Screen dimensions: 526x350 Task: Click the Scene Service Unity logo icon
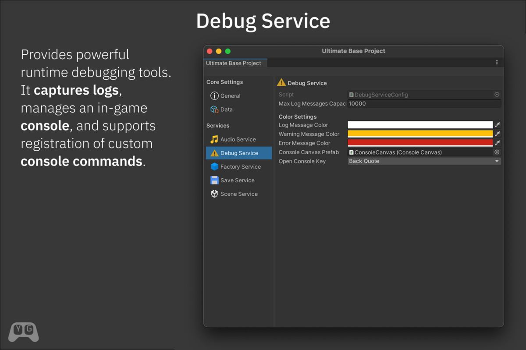pos(214,194)
